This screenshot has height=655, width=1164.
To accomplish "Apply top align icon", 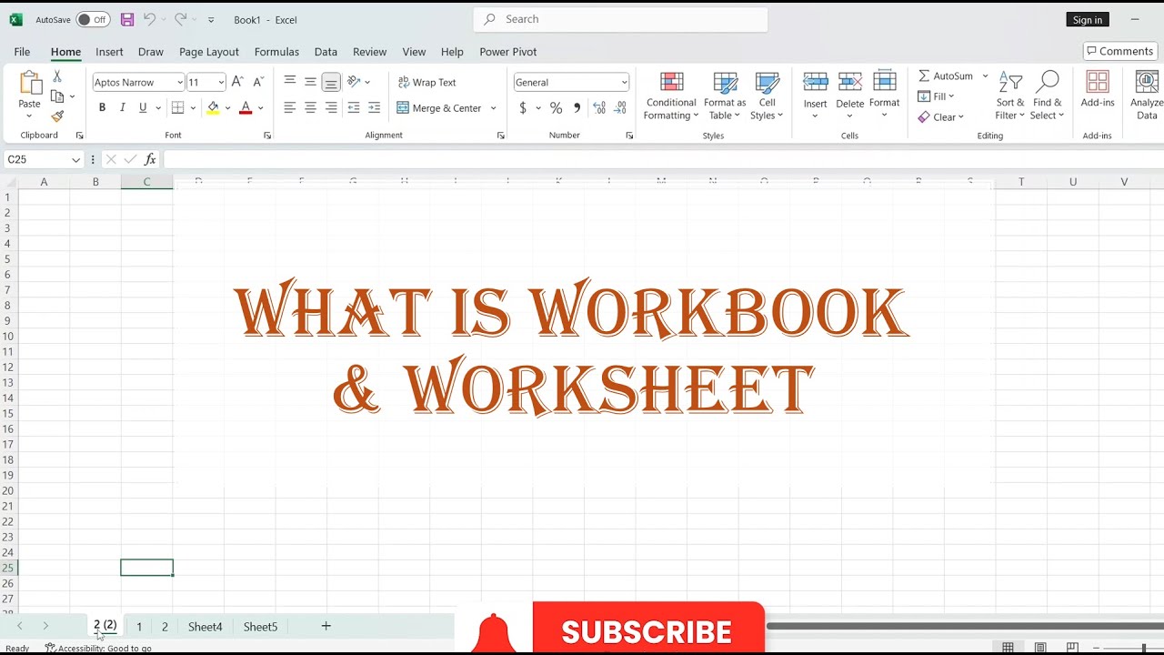I will (x=290, y=82).
